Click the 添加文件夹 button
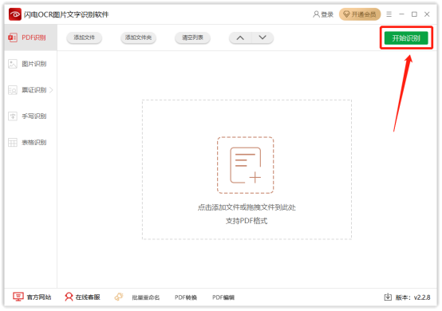Screen dimensions: 442x311 (x=138, y=37)
